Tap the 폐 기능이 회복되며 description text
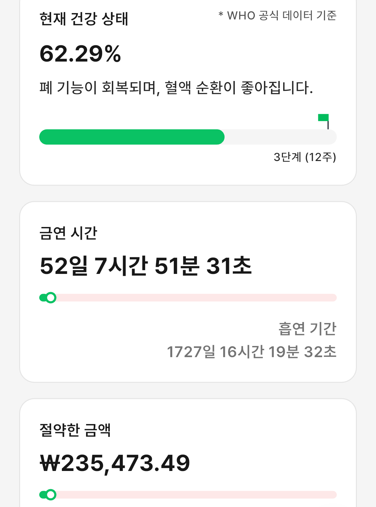The image size is (376, 507). pyautogui.click(x=176, y=88)
